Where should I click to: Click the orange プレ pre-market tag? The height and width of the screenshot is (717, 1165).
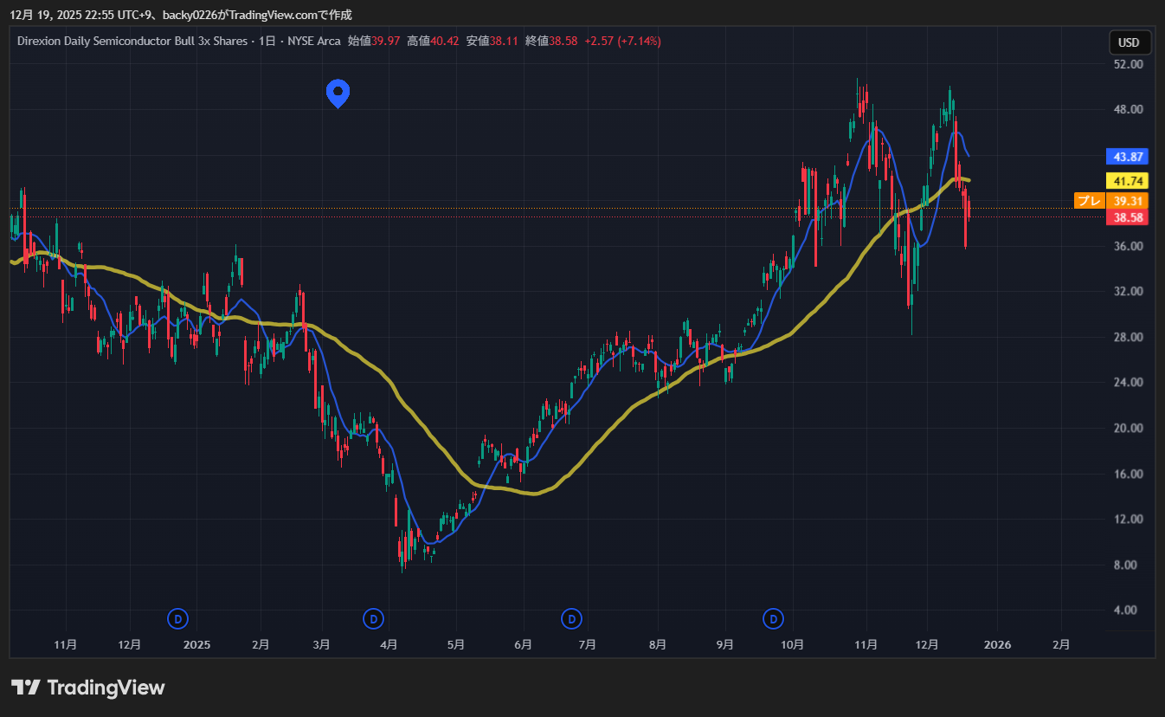pyautogui.click(x=1089, y=201)
